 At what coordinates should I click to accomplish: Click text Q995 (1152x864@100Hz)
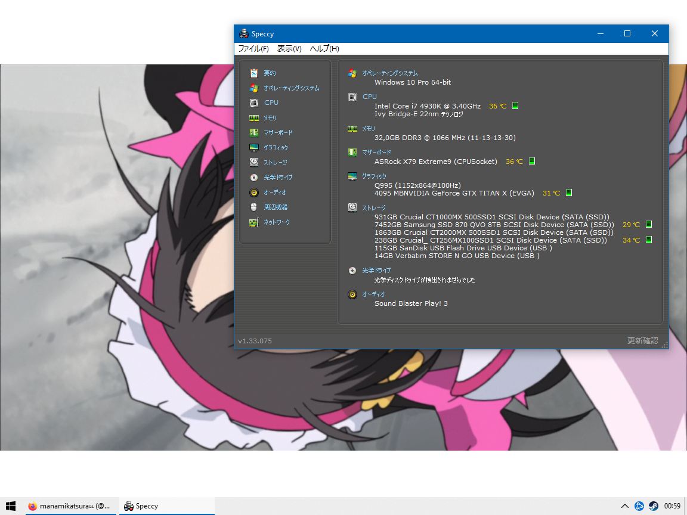[417, 185]
